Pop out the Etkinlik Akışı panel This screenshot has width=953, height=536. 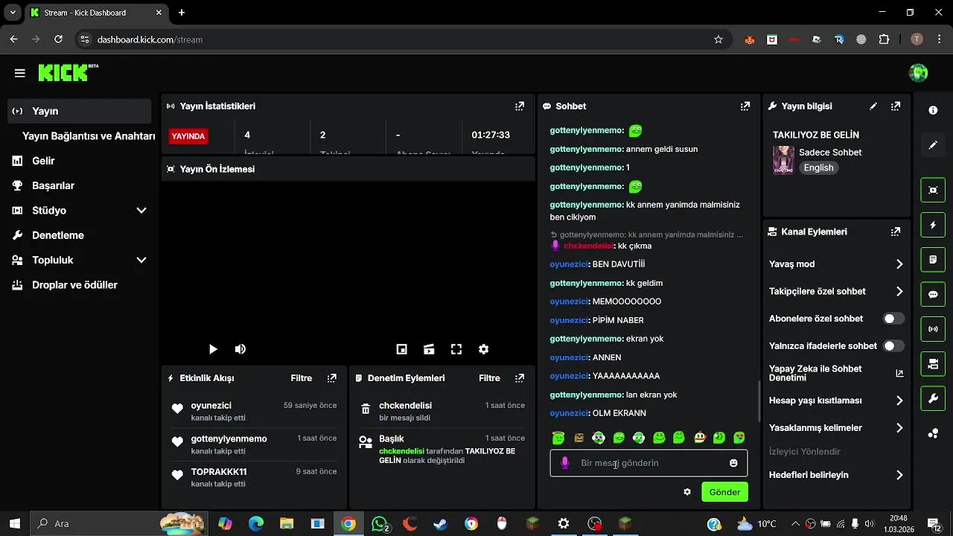(332, 378)
